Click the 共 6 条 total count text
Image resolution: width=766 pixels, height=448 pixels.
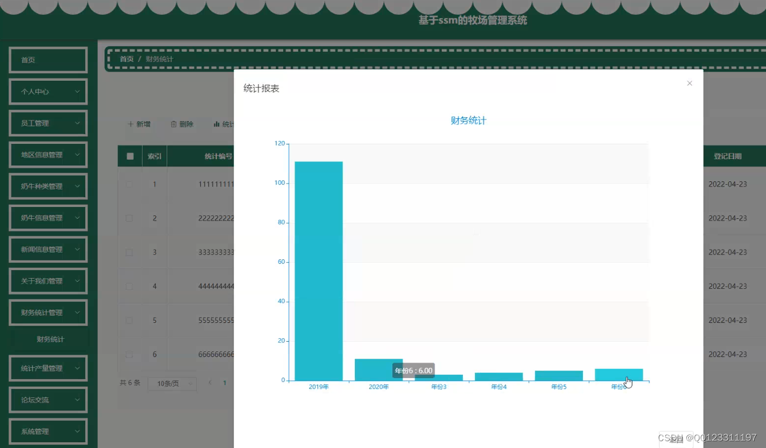(130, 383)
